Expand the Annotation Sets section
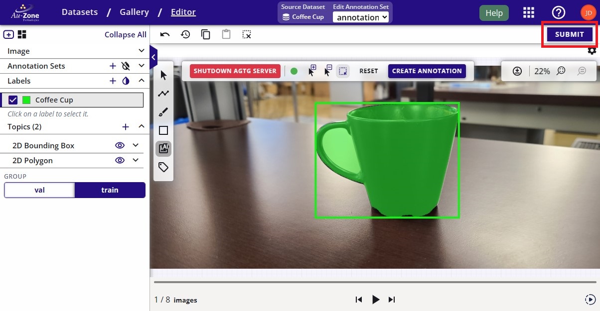600x311 pixels. click(142, 66)
